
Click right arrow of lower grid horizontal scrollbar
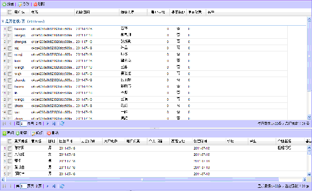305,179
